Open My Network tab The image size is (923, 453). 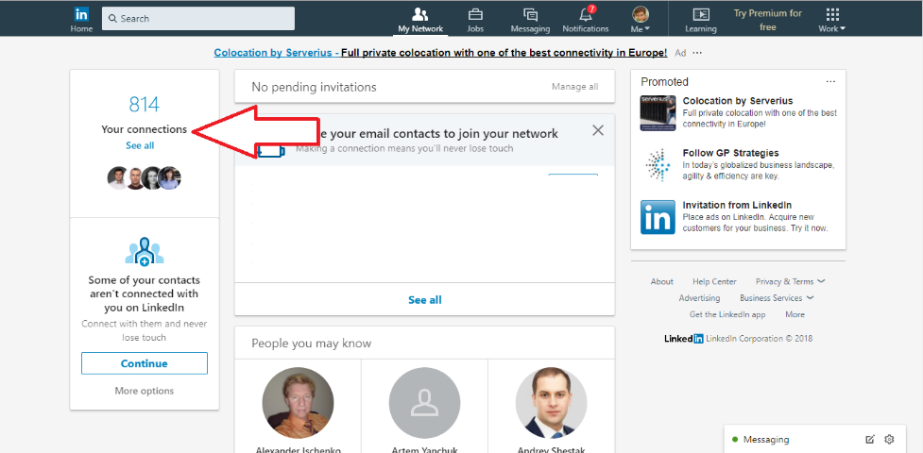click(420, 20)
